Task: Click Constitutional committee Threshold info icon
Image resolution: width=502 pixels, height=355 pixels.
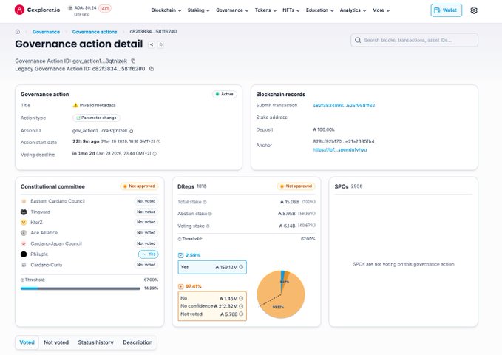Action: (x=22, y=280)
